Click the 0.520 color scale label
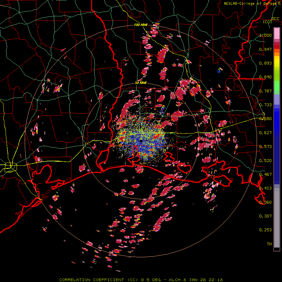282x282 pixels. [x=265, y=161]
